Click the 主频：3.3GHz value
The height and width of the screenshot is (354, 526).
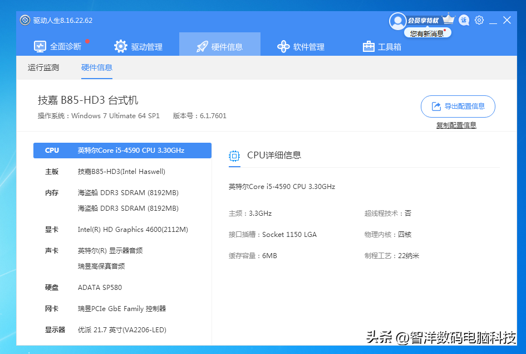pyautogui.click(x=250, y=214)
